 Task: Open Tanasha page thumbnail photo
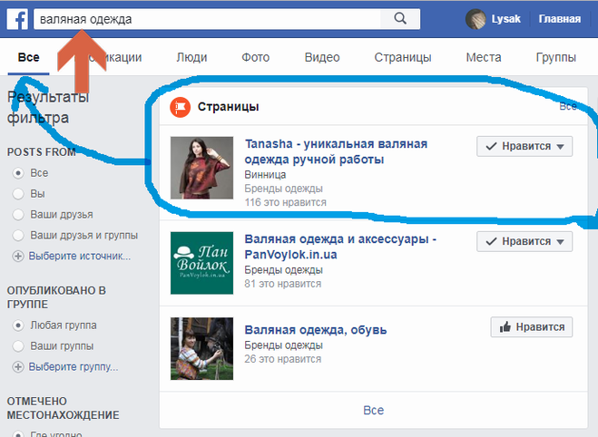(x=201, y=168)
